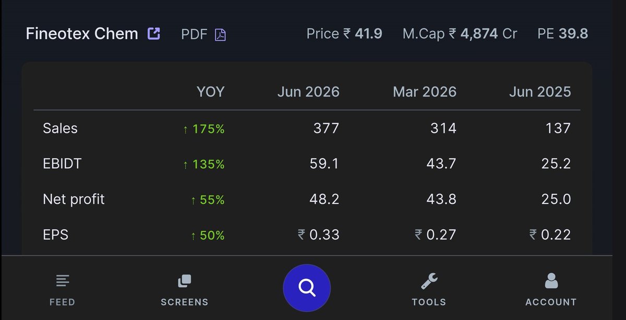The image size is (626, 320).
Task: Click the Sales row label
Action: click(x=60, y=128)
